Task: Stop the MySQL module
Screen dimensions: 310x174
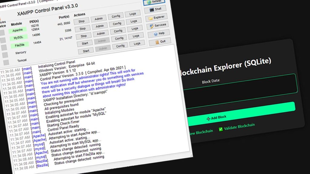Action: [83, 29]
